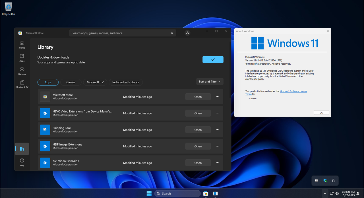The width and height of the screenshot is (364, 198).
Task: Click the blue checkmark updates button
Action: 213,59
